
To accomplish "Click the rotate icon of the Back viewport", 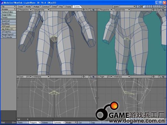I will coord(87,77).
